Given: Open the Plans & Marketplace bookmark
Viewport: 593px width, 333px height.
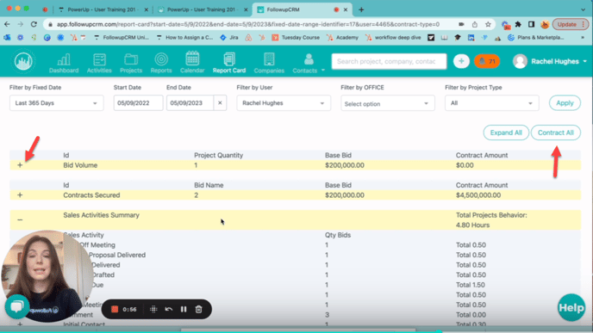Looking at the screenshot, I should click(x=536, y=37).
